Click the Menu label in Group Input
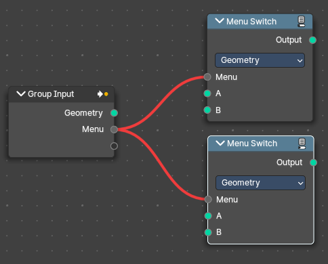Image resolution: width=328 pixels, height=264 pixels. point(93,129)
